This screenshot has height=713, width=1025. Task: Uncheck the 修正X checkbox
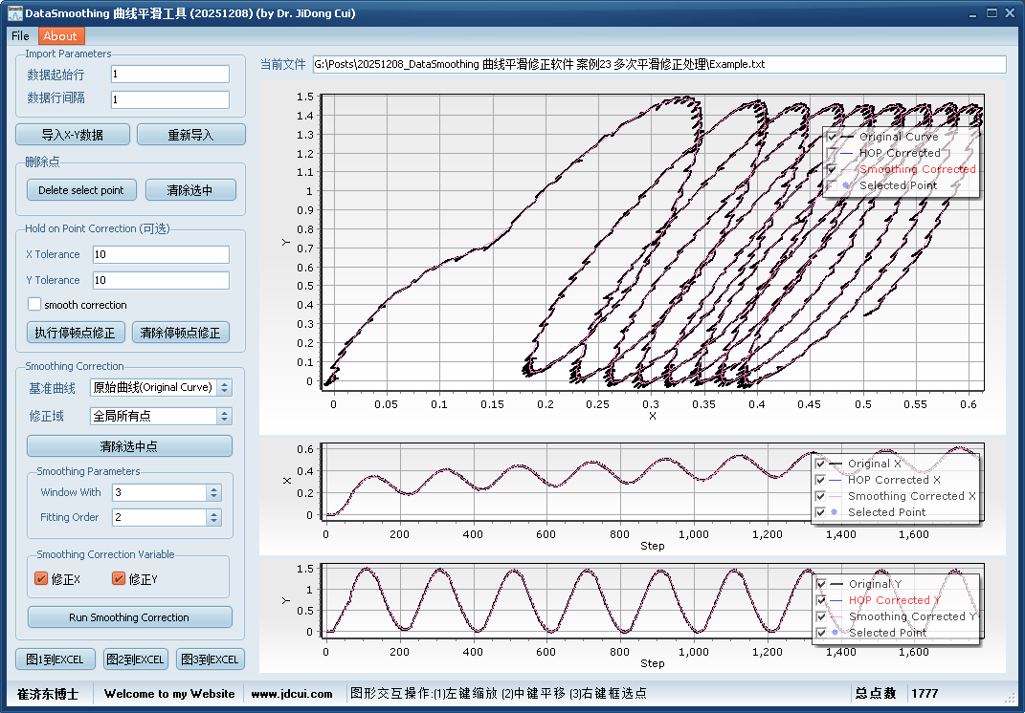click(x=41, y=578)
